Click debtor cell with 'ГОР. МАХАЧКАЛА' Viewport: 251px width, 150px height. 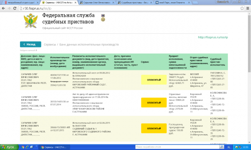(34, 80)
